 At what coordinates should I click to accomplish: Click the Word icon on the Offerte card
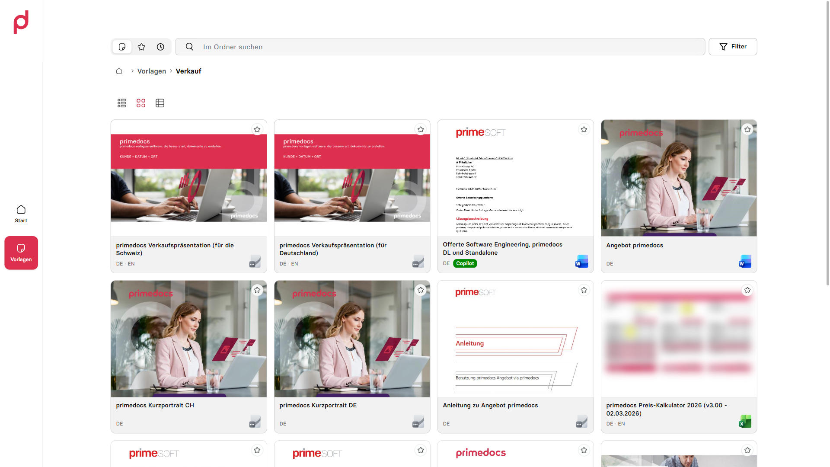581,262
